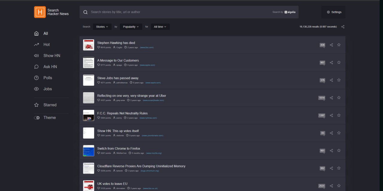This screenshot has width=383, height=191.
Task: Star the strange year at Uber story
Action: 339,98
